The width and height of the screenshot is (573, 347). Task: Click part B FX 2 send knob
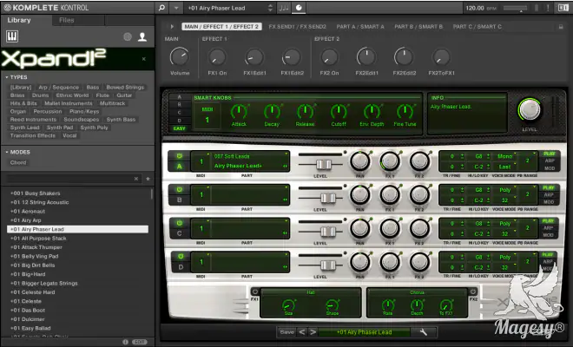coord(420,194)
